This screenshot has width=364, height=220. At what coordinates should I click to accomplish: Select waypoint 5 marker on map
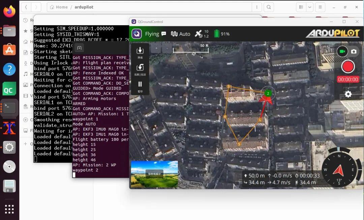pos(239,144)
